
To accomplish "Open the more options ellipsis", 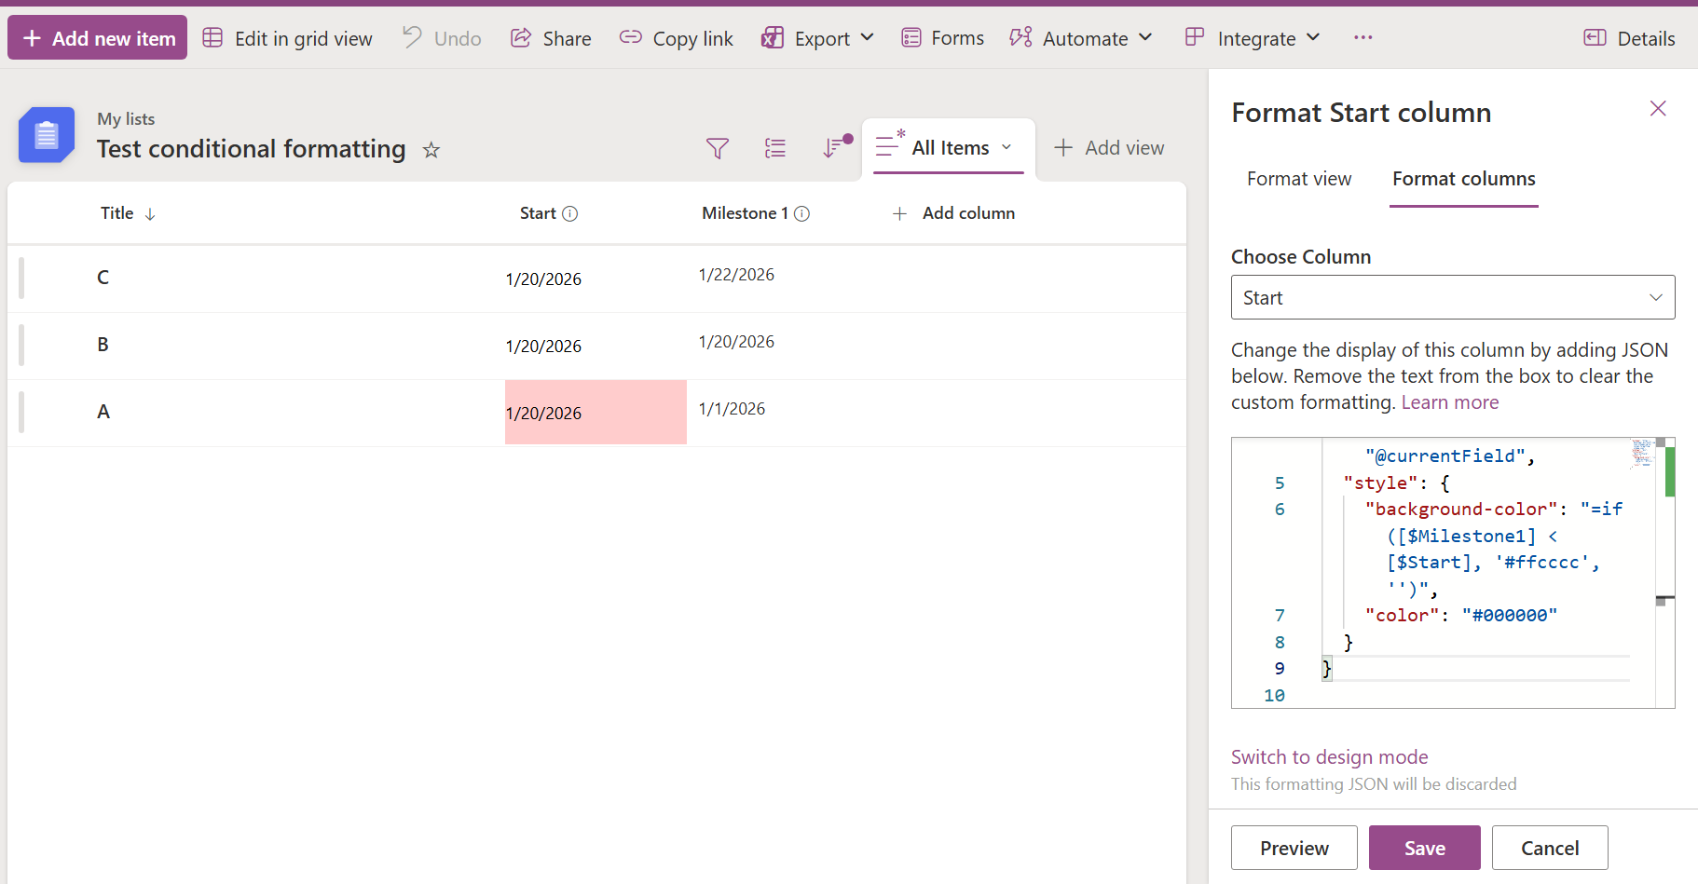I will tap(1363, 38).
